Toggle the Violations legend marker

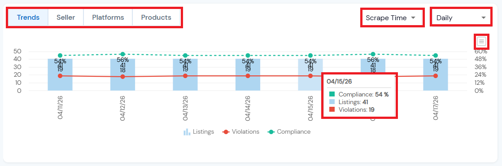point(226,132)
